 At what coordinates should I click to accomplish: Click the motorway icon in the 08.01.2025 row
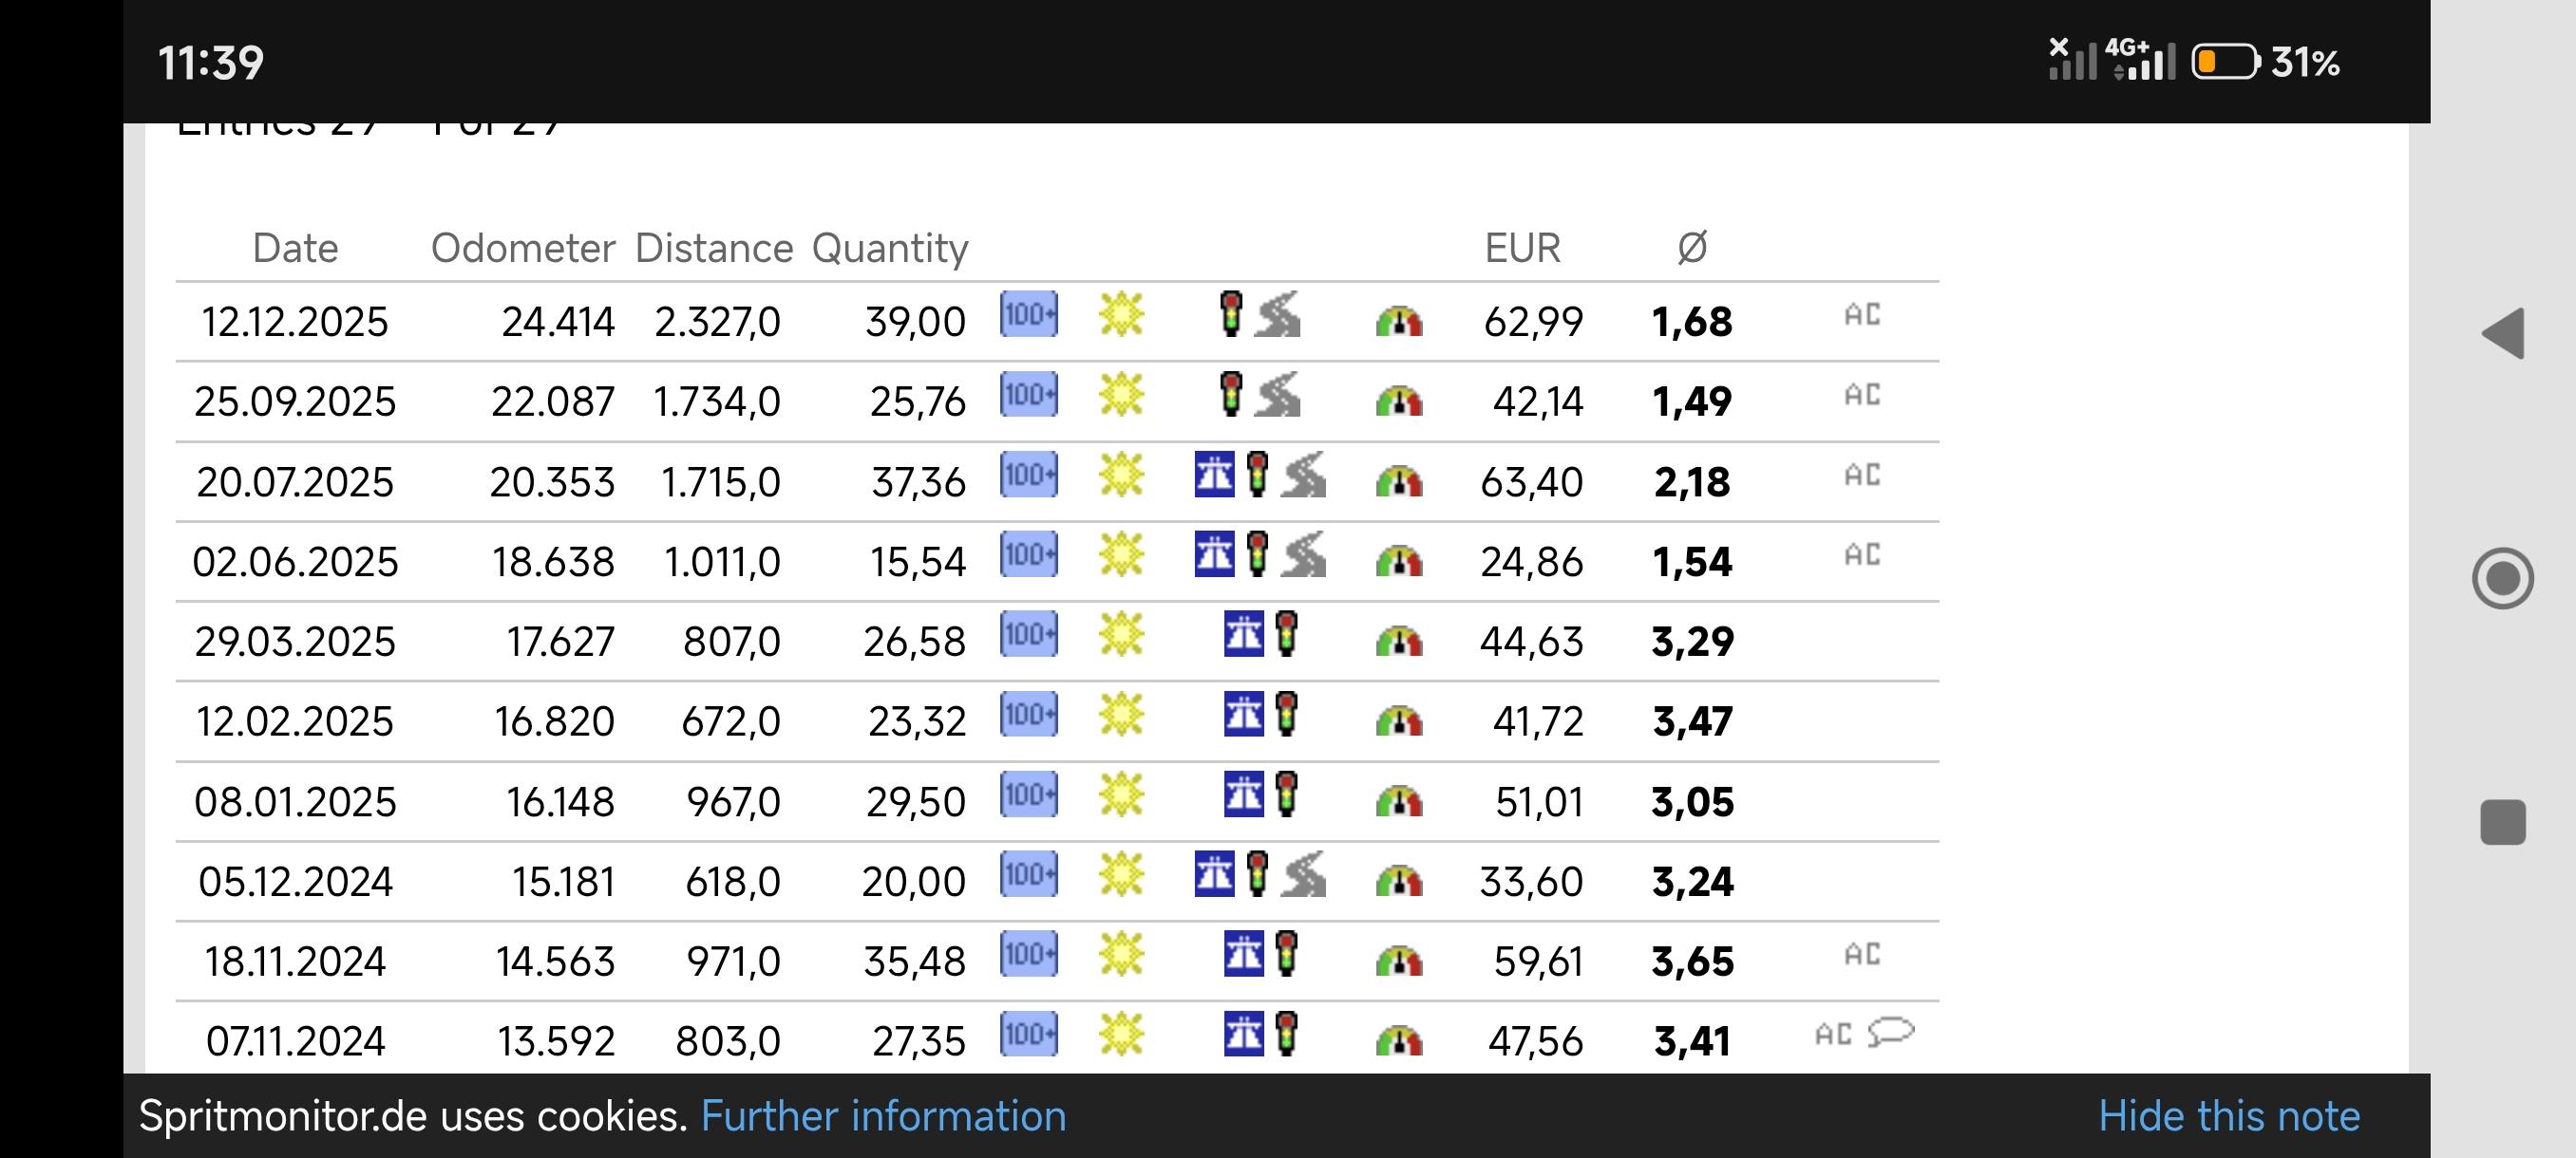click(1243, 795)
